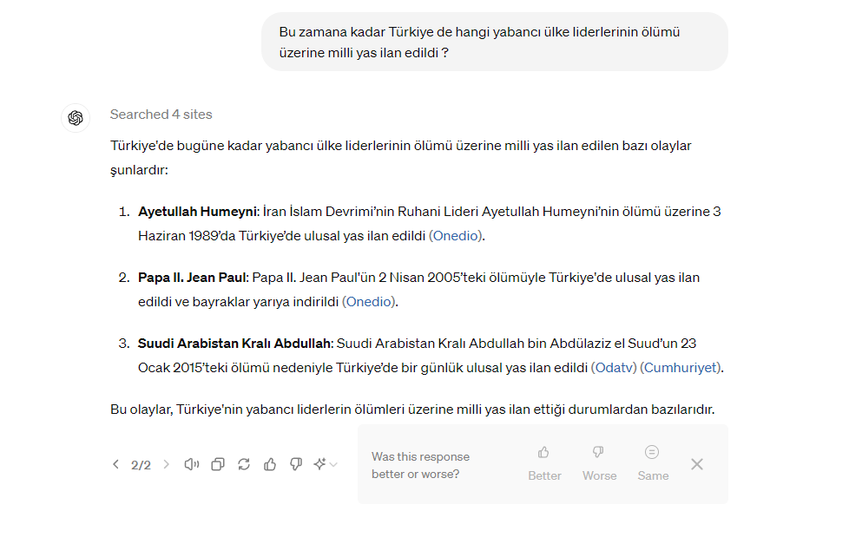Open the Odatv source link
The width and height of the screenshot is (849, 557).
click(x=614, y=368)
